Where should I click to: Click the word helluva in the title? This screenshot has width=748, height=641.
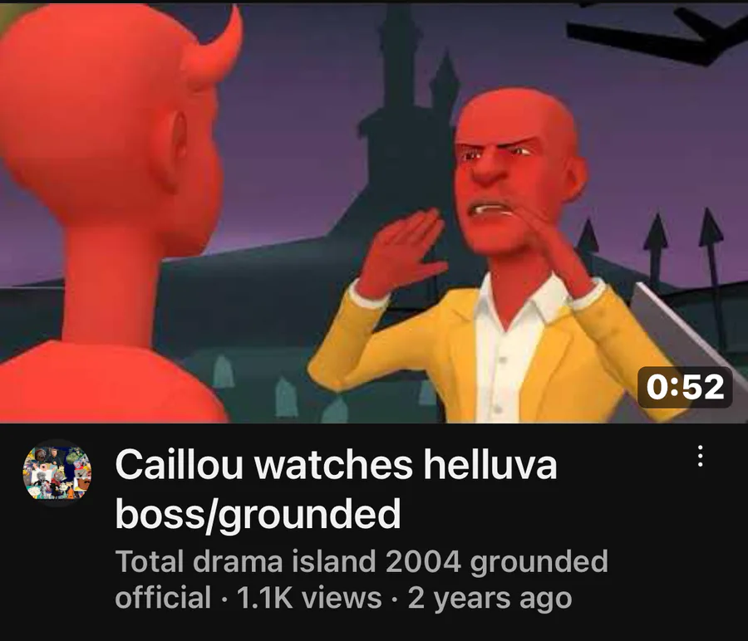pos(490,465)
